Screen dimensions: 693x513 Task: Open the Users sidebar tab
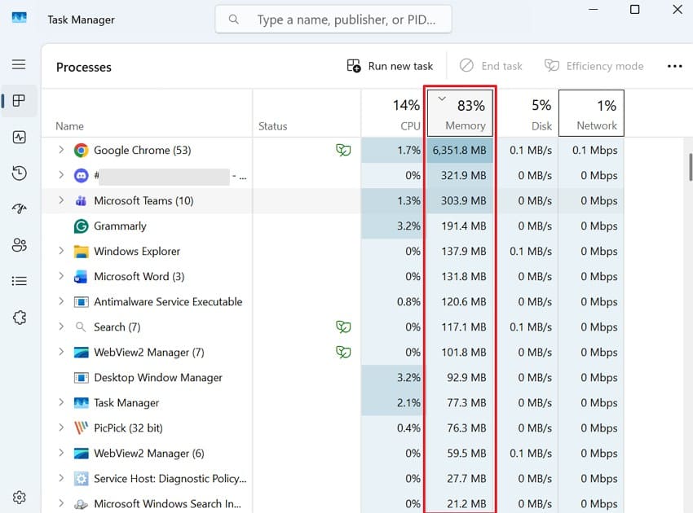tap(19, 244)
